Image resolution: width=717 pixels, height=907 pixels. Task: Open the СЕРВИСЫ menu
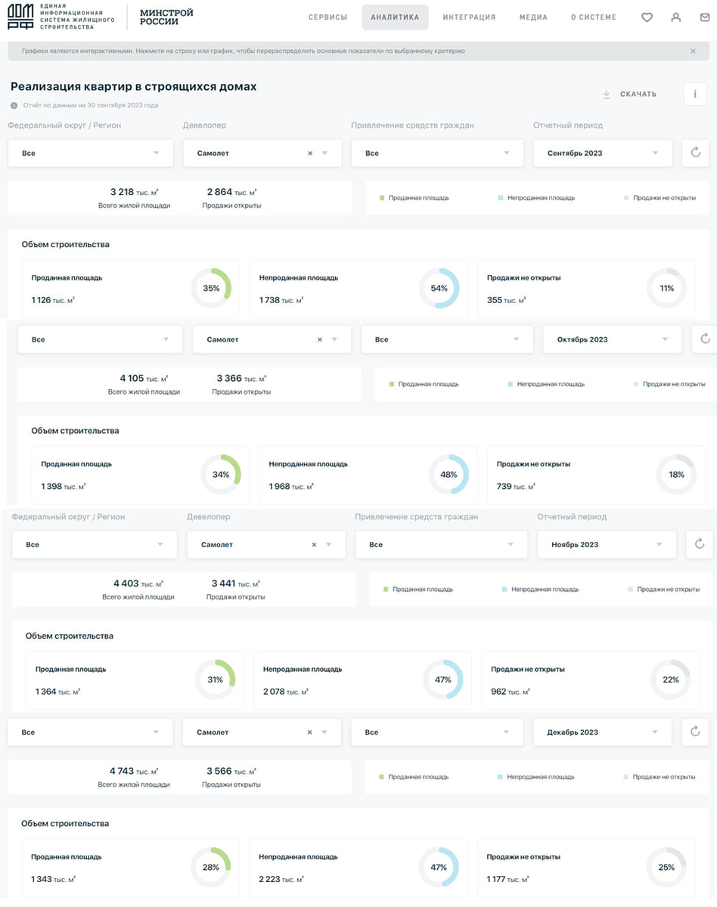click(x=328, y=17)
